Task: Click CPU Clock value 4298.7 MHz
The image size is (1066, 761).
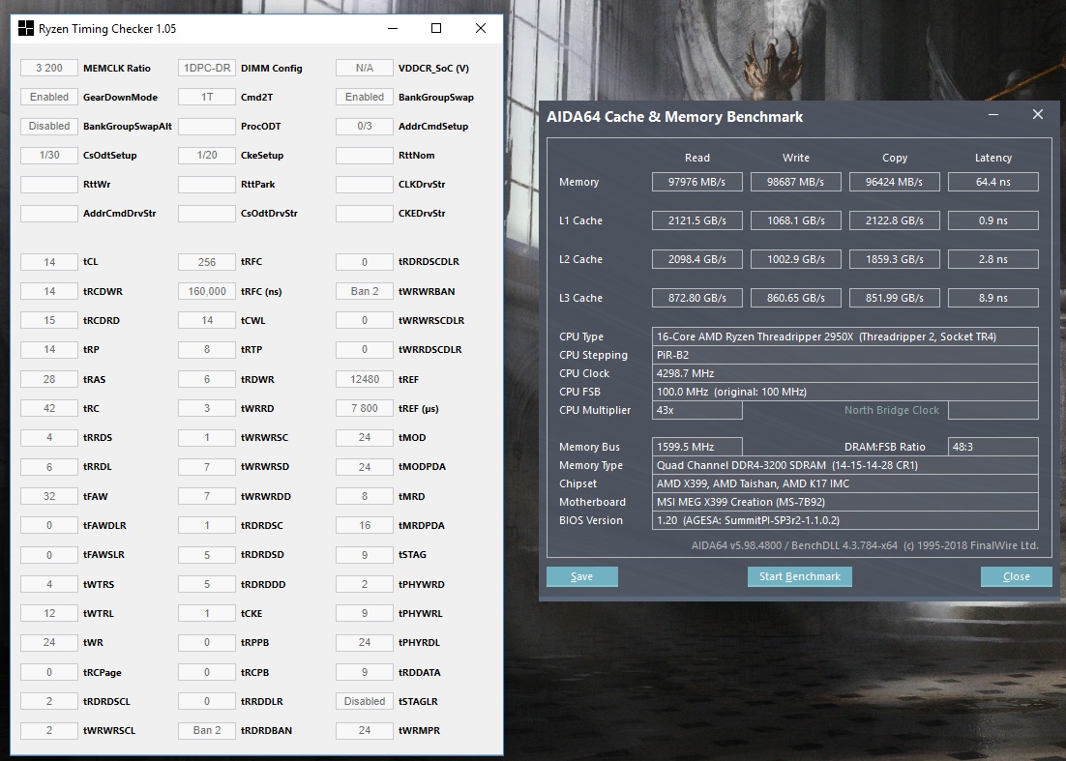Action: [x=845, y=373]
